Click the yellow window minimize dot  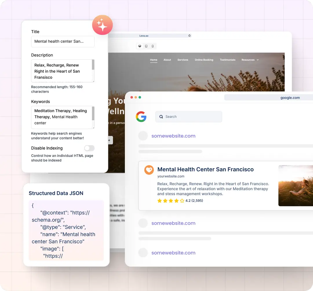pos(136,97)
